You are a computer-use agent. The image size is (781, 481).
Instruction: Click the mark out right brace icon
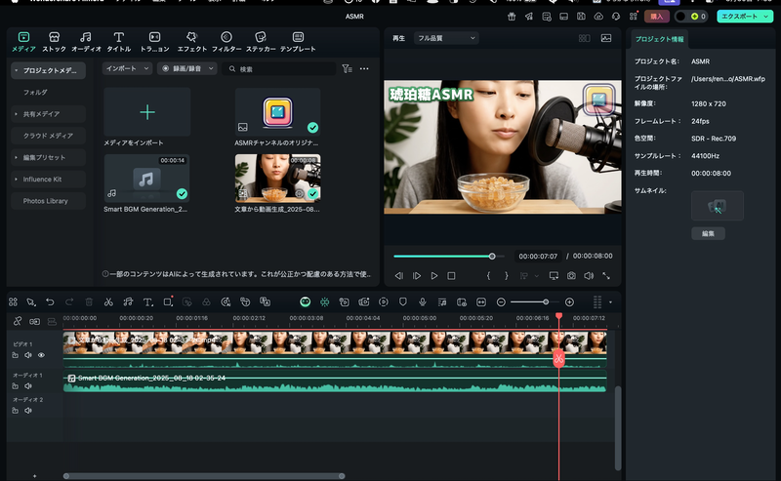pyautogui.click(x=506, y=275)
